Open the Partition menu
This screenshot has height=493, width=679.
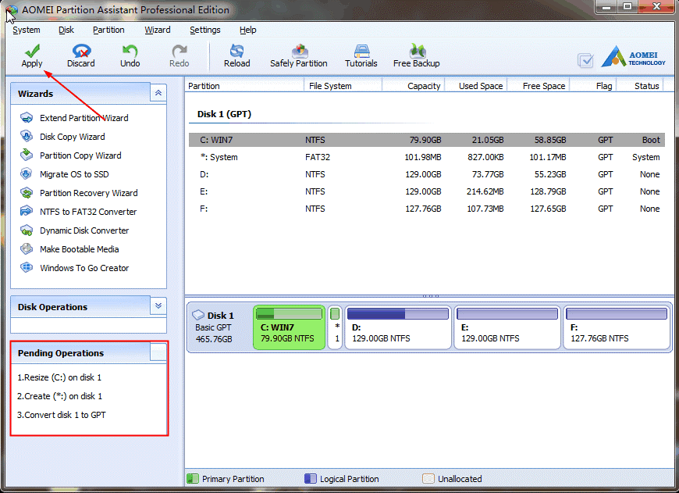108,30
